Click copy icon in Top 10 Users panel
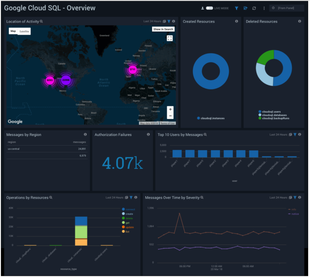 [290, 135]
